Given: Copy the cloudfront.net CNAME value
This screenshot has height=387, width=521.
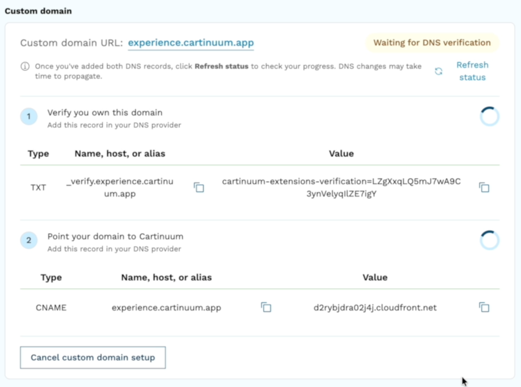Looking at the screenshot, I should tap(484, 307).
